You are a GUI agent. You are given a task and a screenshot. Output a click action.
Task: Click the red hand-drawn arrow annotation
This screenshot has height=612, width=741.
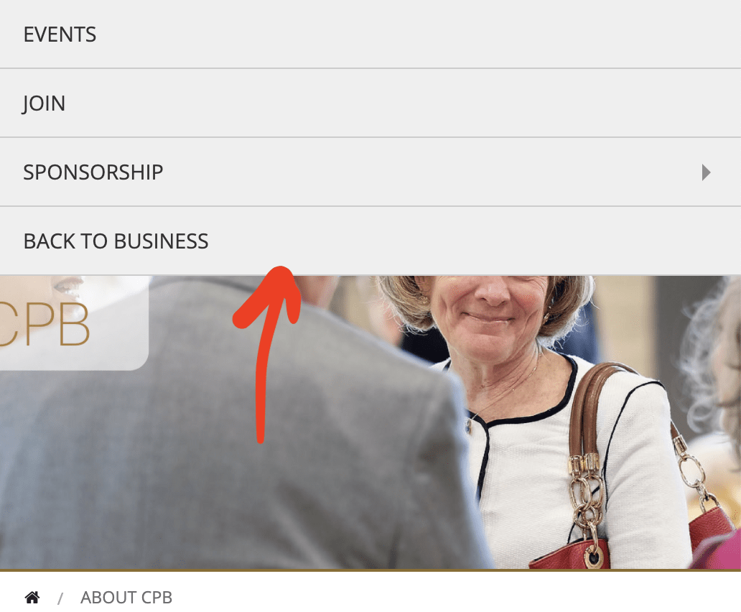click(x=267, y=354)
